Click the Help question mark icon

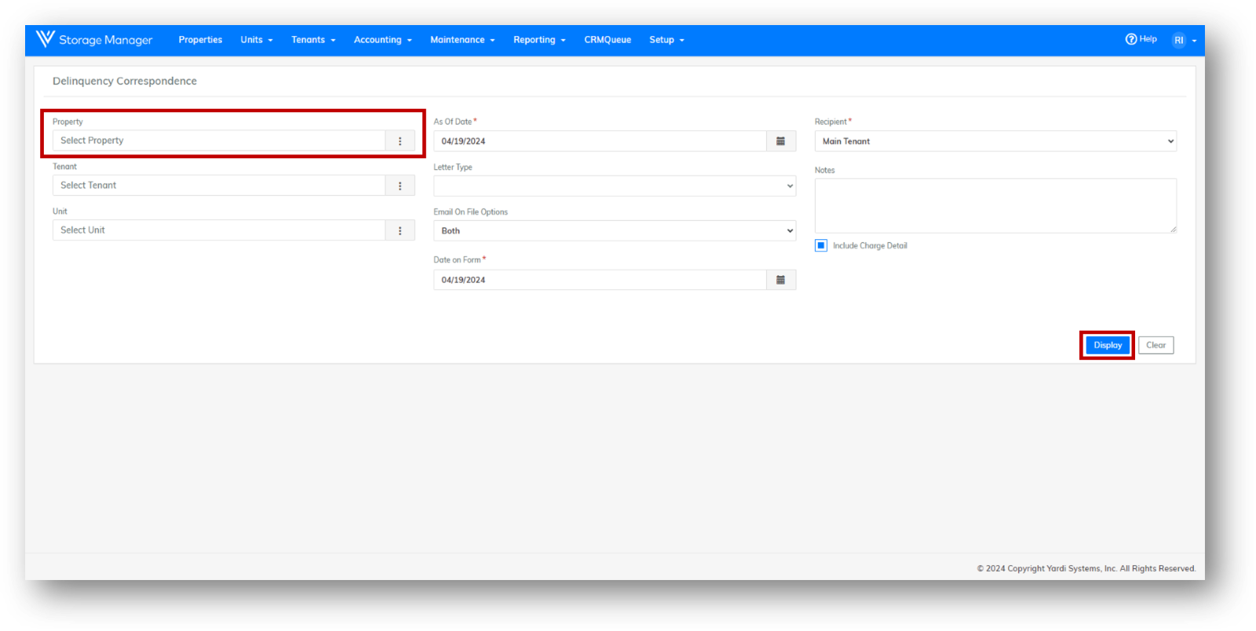1130,39
